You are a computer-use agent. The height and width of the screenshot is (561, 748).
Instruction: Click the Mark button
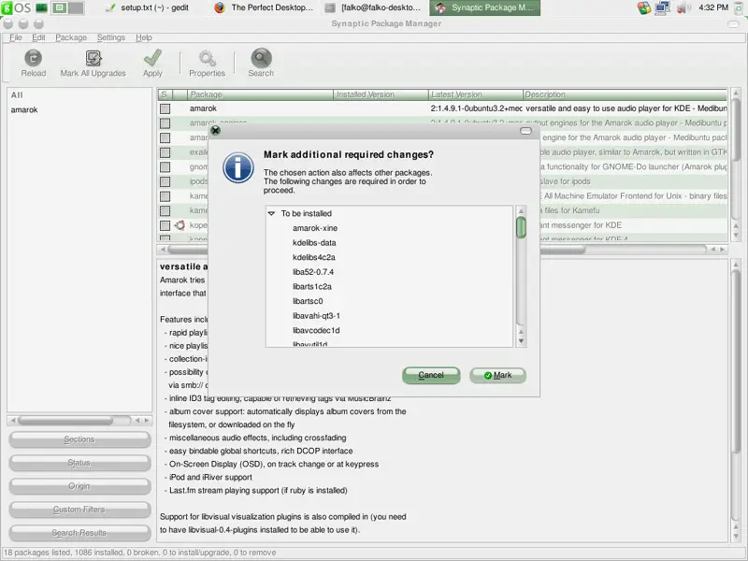coord(496,375)
